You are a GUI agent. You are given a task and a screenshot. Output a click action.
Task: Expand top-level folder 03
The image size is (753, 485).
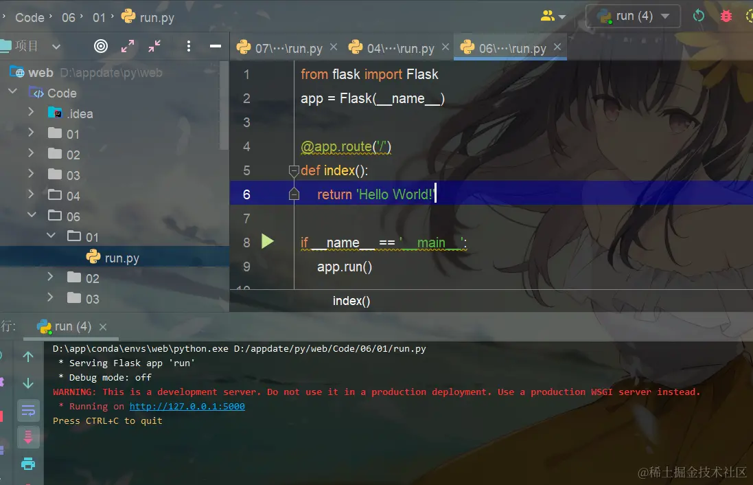31,174
